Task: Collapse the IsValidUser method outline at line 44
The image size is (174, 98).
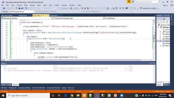Action: [x=11, y=22]
